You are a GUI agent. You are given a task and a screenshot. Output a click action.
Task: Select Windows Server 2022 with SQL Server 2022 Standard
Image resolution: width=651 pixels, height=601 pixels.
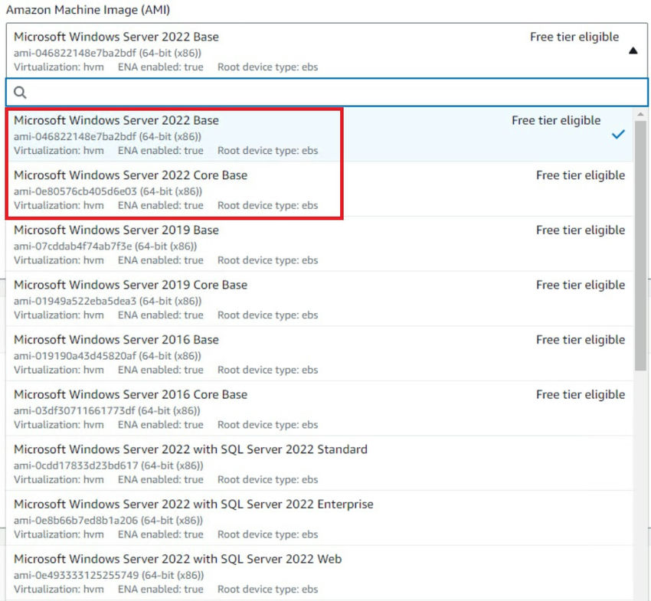pos(319,463)
